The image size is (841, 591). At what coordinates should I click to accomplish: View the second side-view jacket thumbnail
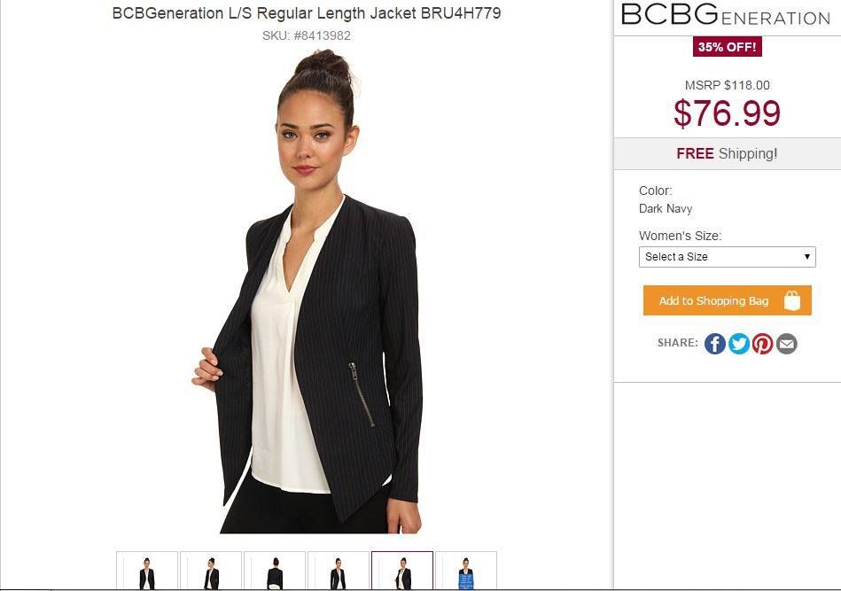(x=211, y=572)
